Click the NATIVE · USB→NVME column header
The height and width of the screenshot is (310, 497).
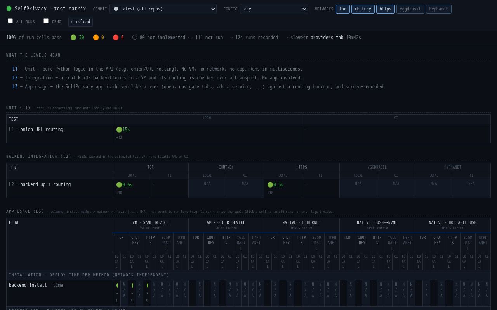[377, 225]
